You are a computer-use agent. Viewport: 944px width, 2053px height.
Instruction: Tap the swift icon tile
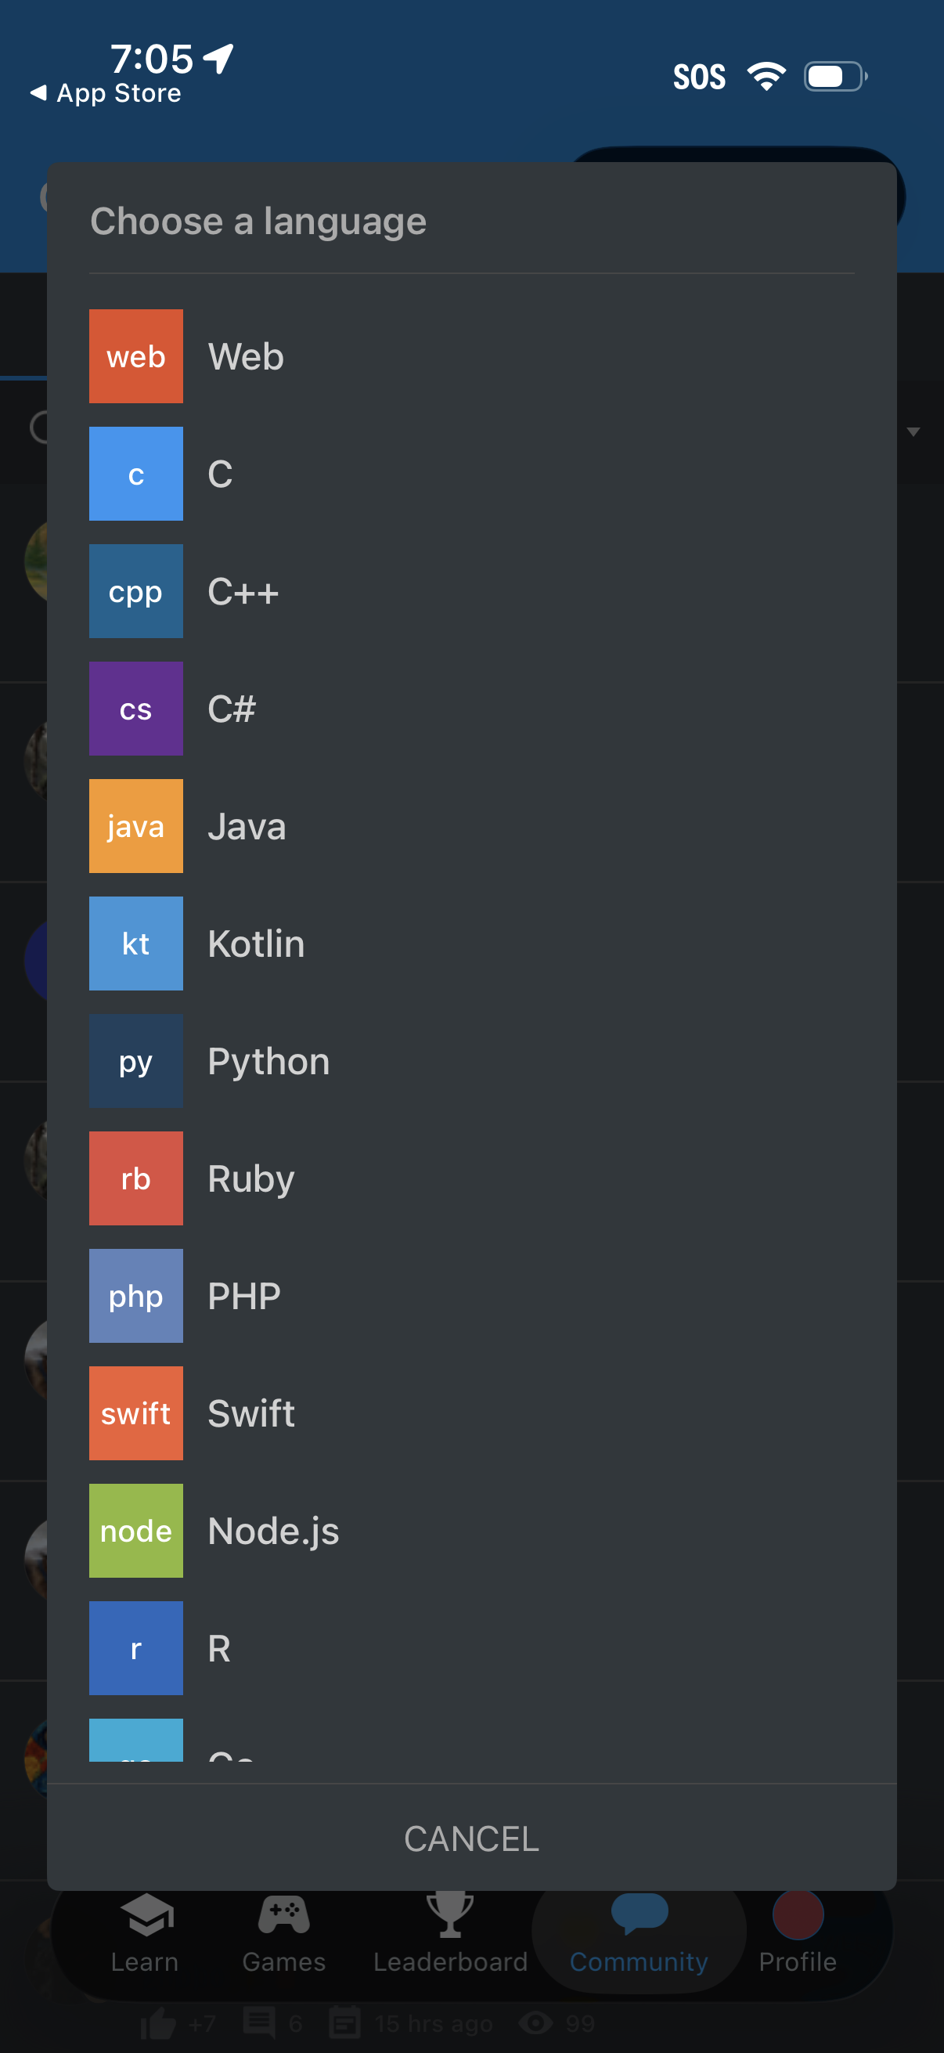point(135,1413)
